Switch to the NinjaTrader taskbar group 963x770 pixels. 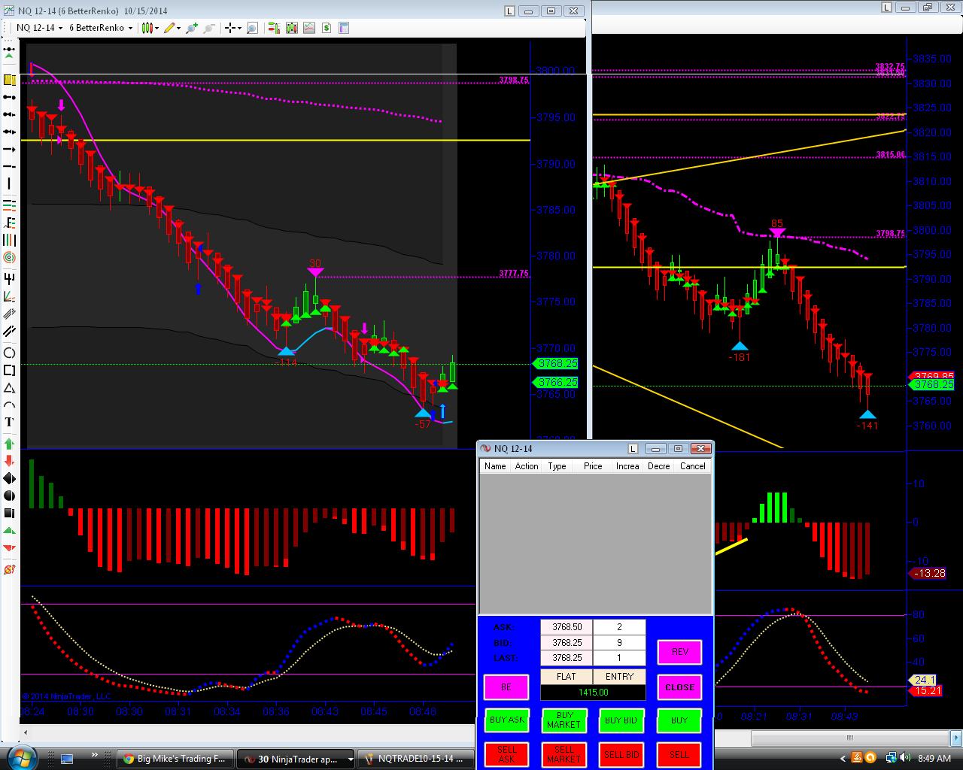click(x=296, y=759)
